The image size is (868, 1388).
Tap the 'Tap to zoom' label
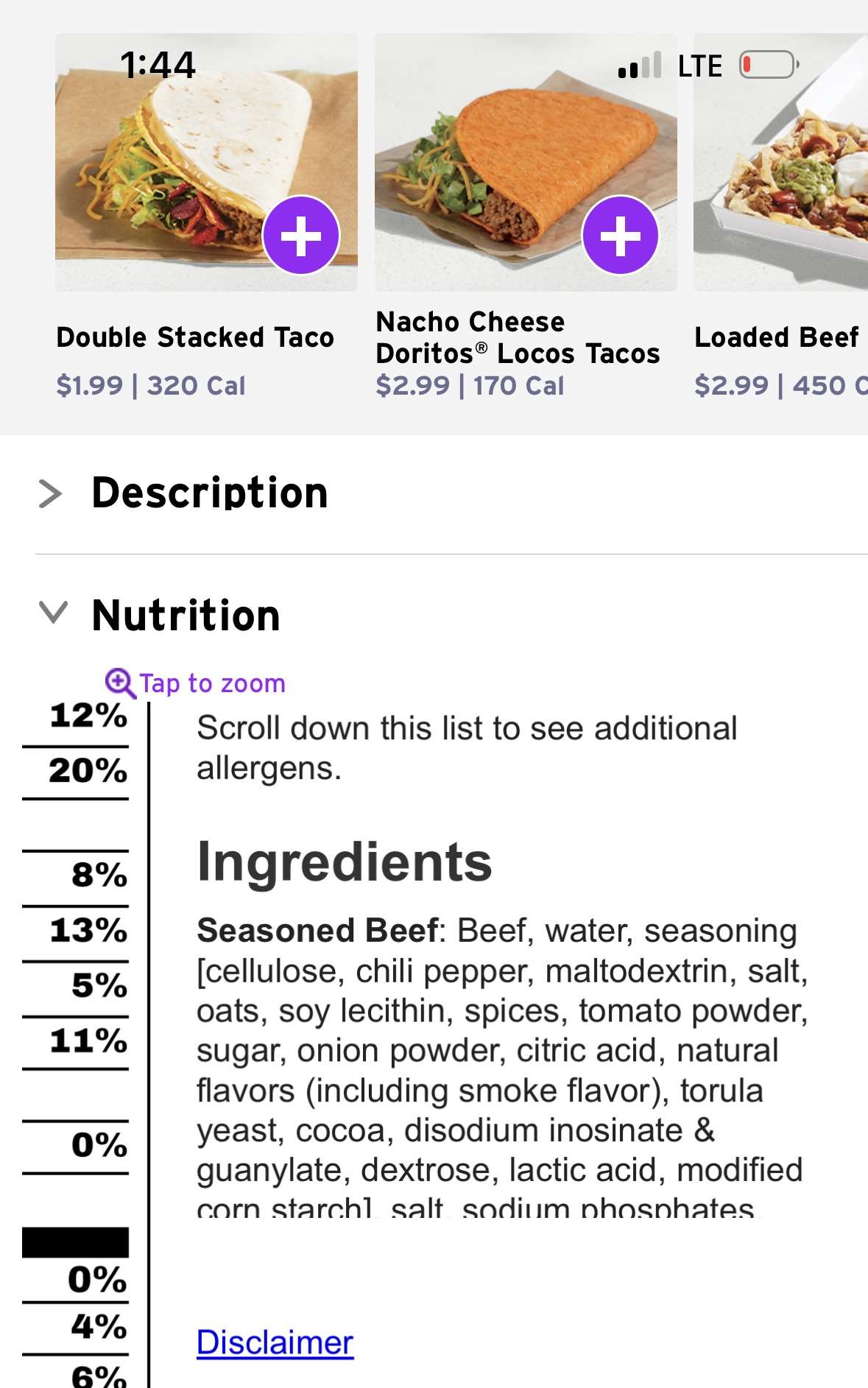(212, 683)
